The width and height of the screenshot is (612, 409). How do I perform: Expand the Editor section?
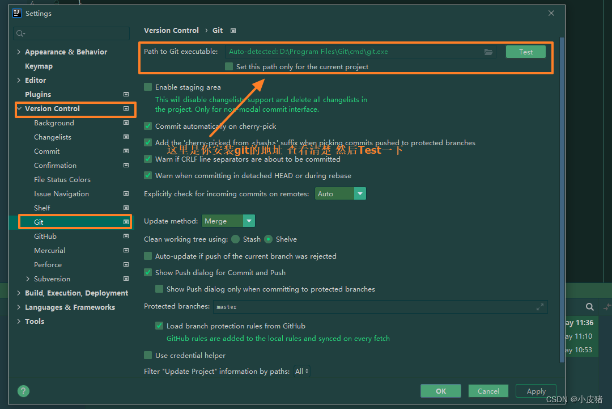pyautogui.click(x=19, y=80)
